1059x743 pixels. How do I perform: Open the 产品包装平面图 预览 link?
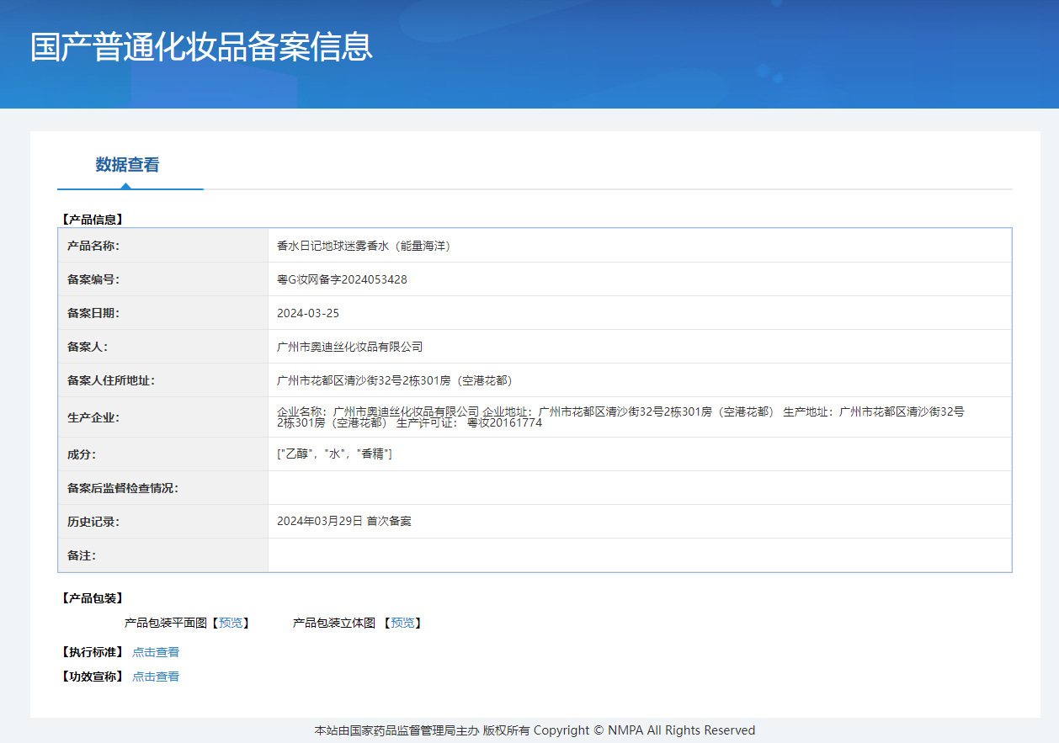coord(230,623)
